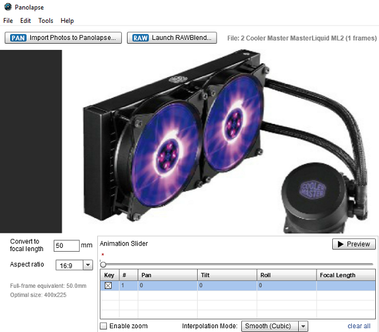
Task: Open the Tools menu
Action: [45, 21]
